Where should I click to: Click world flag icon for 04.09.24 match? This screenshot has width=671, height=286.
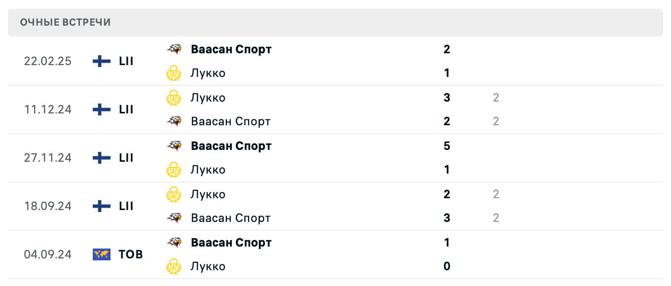tap(102, 254)
